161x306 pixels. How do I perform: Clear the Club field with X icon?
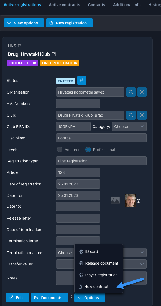[142, 115]
